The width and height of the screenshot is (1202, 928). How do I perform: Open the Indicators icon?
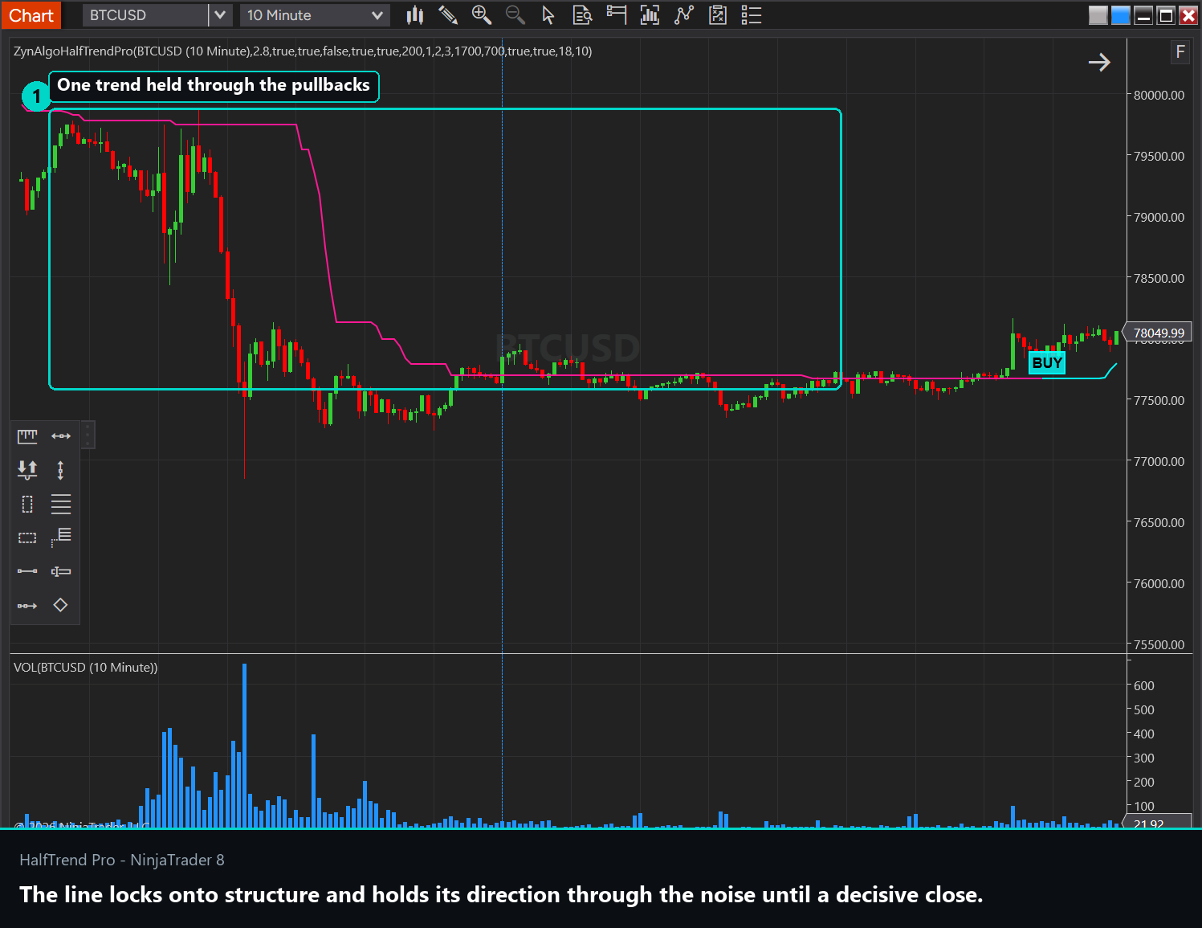pyautogui.click(x=650, y=15)
